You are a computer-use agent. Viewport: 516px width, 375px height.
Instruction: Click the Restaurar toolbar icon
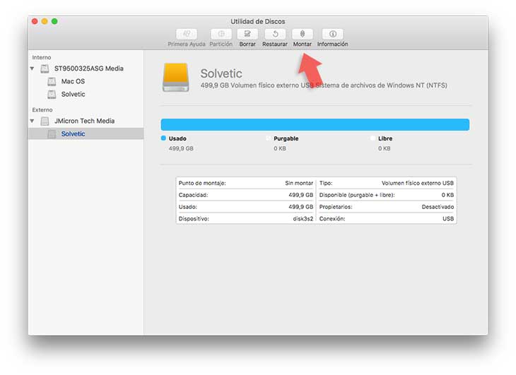pos(275,34)
